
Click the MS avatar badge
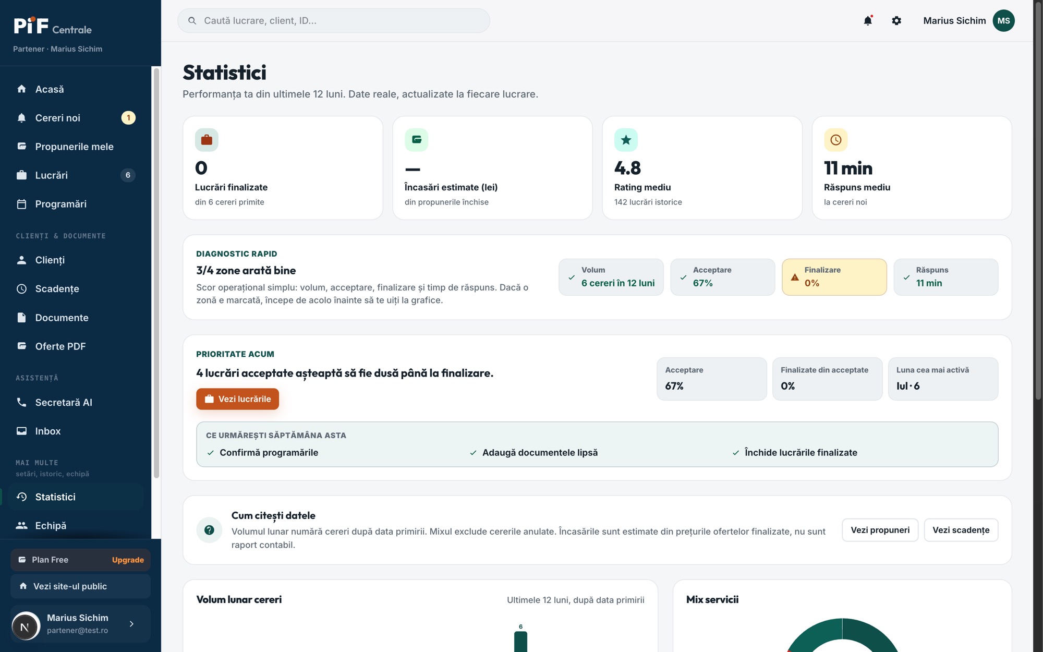pos(1003,20)
